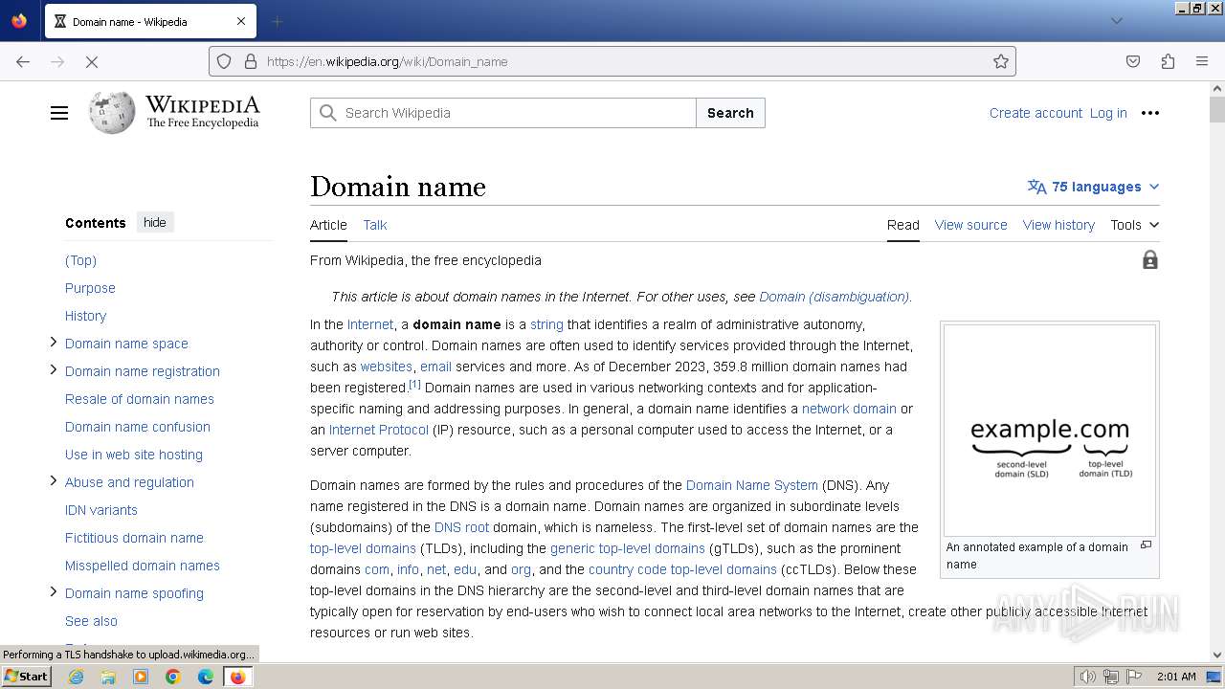The width and height of the screenshot is (1225, 689).
Task: Click the example.com annotated image
Action: point(1049,431)
